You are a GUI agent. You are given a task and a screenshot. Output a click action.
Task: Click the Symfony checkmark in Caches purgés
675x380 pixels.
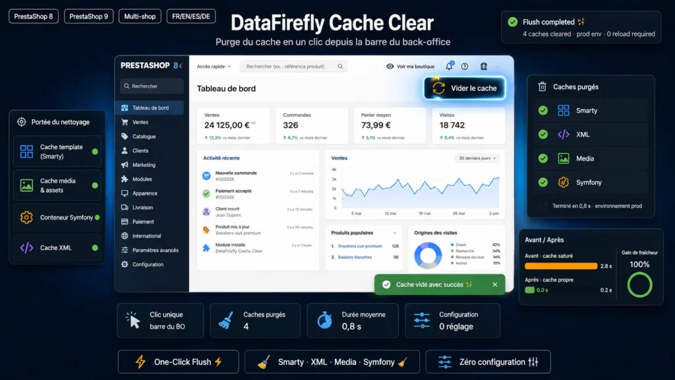[x=543, y=182]
